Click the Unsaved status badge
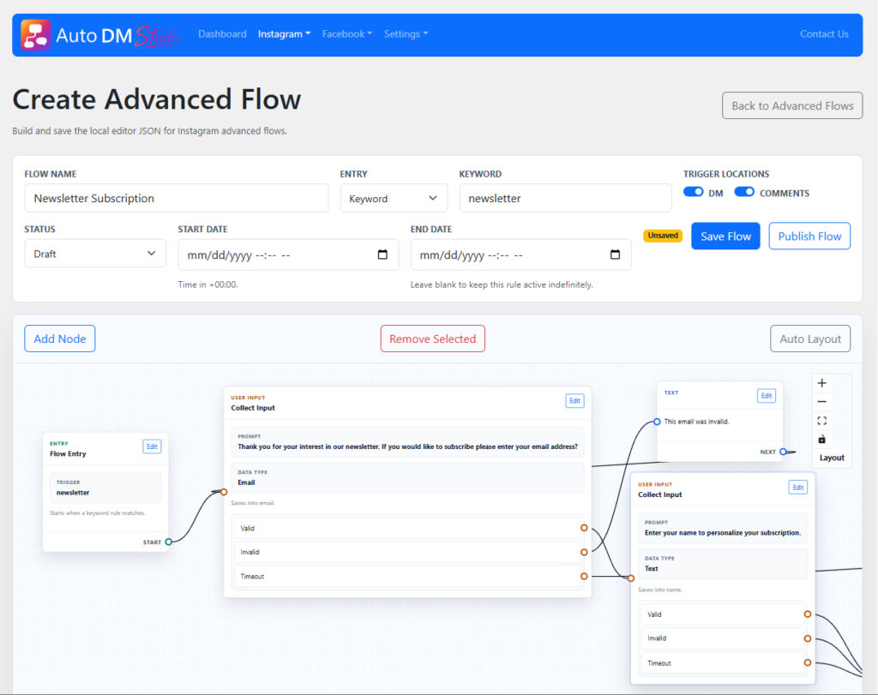The height and width of the screenshot is (695, 878). [x=663, y=236]
